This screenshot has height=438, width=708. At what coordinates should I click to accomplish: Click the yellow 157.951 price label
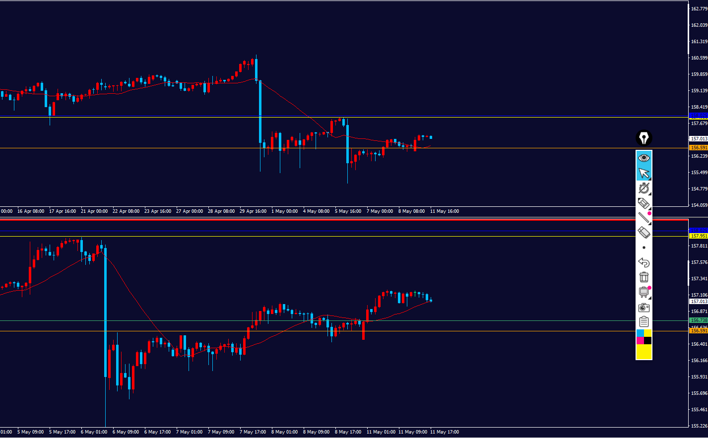(x=699, y=236)
